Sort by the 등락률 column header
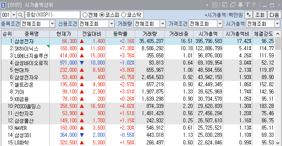 coord(120,34)
